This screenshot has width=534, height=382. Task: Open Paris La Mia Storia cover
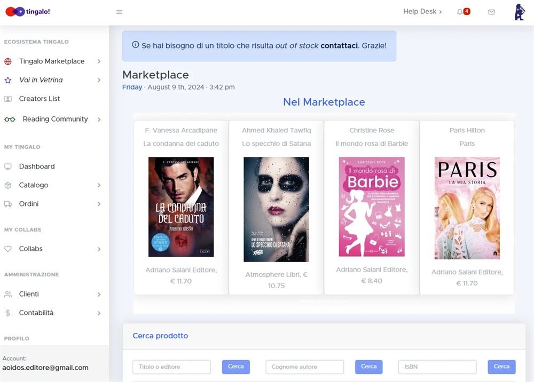click(x=467, y=208)
